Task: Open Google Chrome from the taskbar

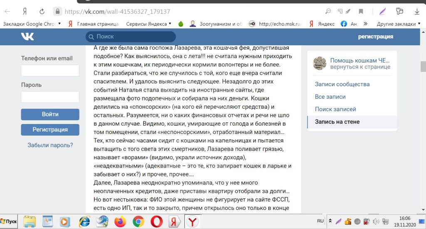Action: tap(139, 222)
